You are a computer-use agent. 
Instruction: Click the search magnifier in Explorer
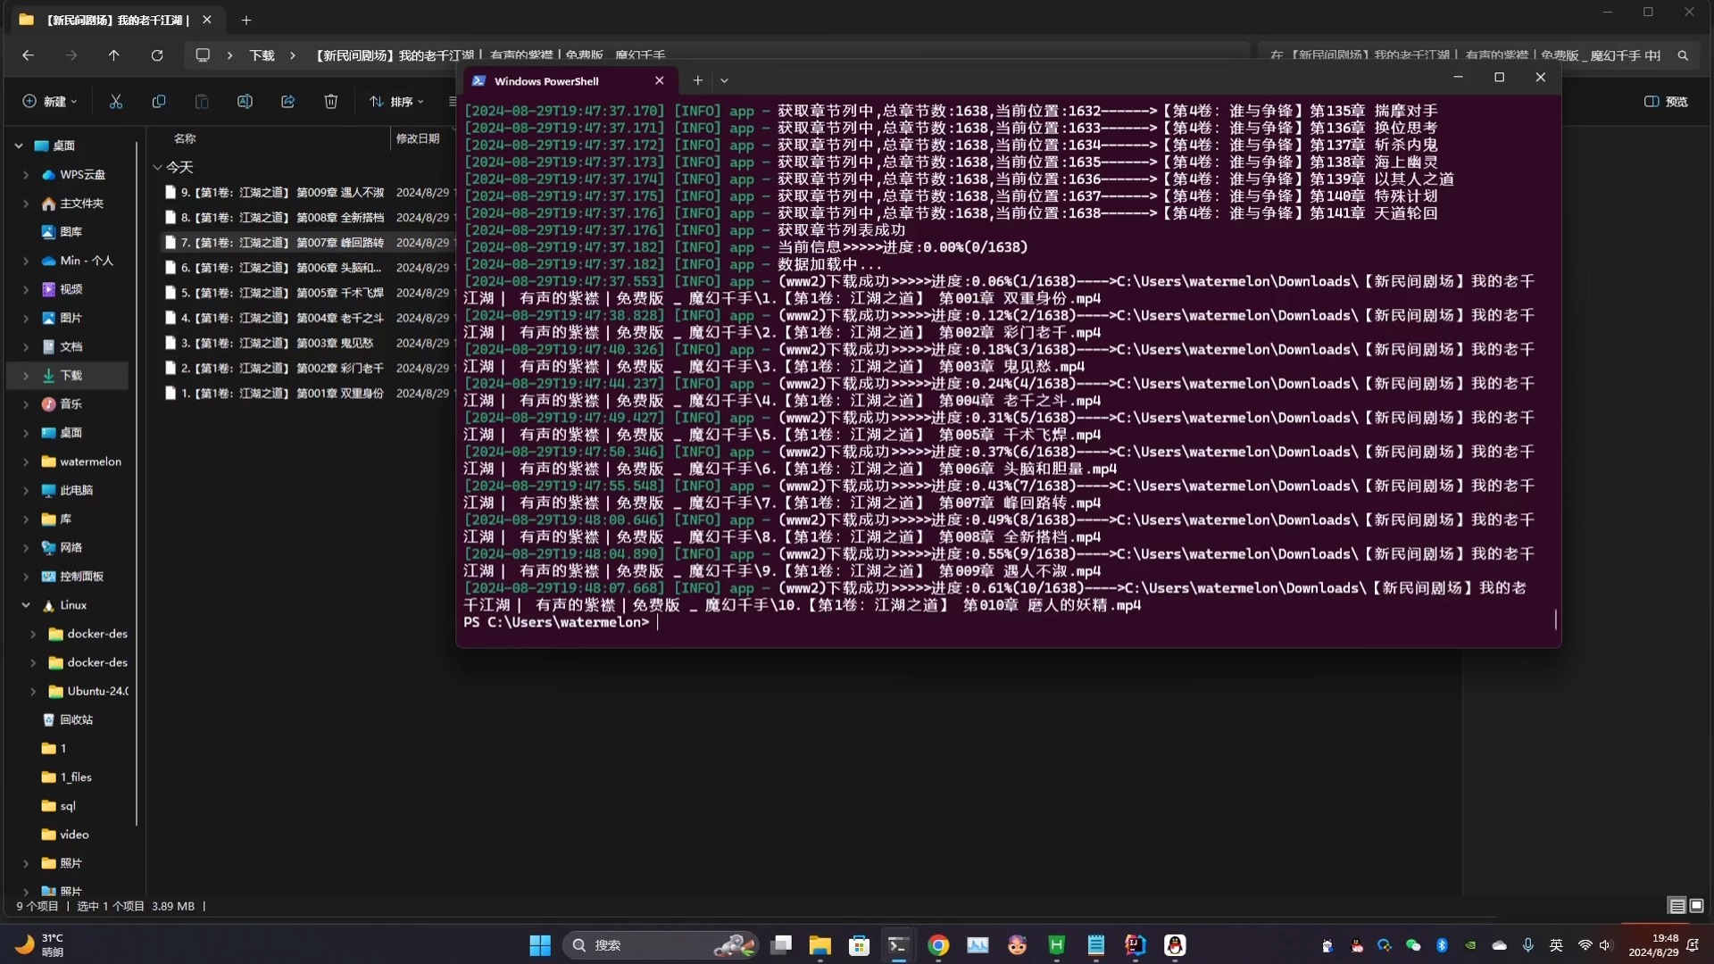pos(1683,55)
